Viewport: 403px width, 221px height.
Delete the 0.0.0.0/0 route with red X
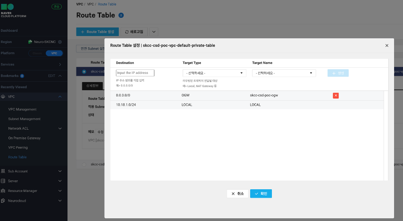tap(336, 95)
